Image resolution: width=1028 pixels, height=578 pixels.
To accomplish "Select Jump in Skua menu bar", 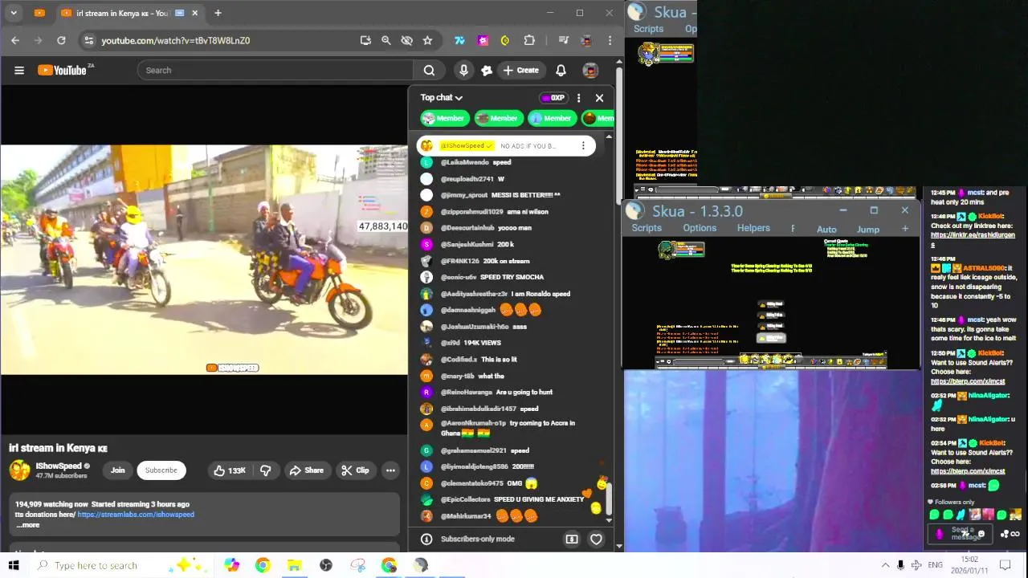I will (868, 230).
